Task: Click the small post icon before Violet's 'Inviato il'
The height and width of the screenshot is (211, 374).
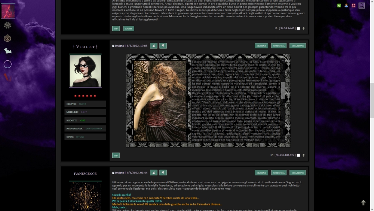Action: click(113, 46)
